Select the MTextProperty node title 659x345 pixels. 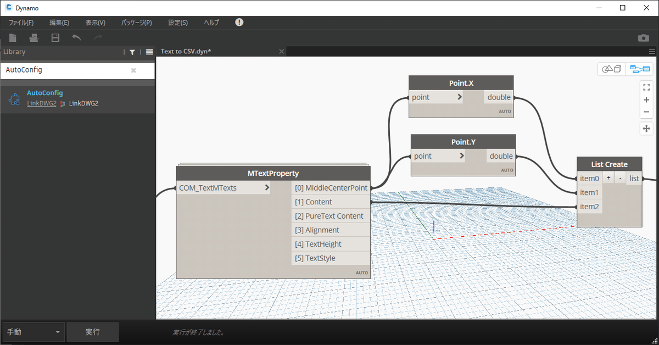pos(273,173)
